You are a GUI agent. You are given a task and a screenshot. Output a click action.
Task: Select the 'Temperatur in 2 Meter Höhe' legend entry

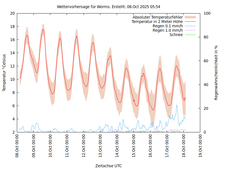(x=157, y=22)
